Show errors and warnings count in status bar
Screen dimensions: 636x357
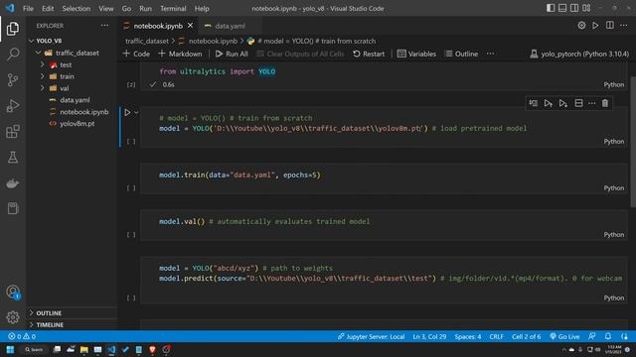(22, 336)
